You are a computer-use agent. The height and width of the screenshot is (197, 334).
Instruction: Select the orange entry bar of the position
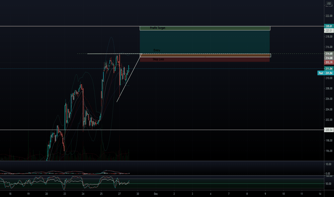(205, 56)
